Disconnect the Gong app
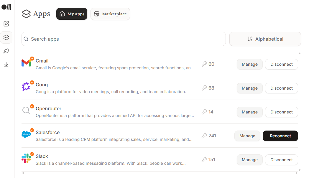Screen dimensions: 309x178 (x=281, y=88)
